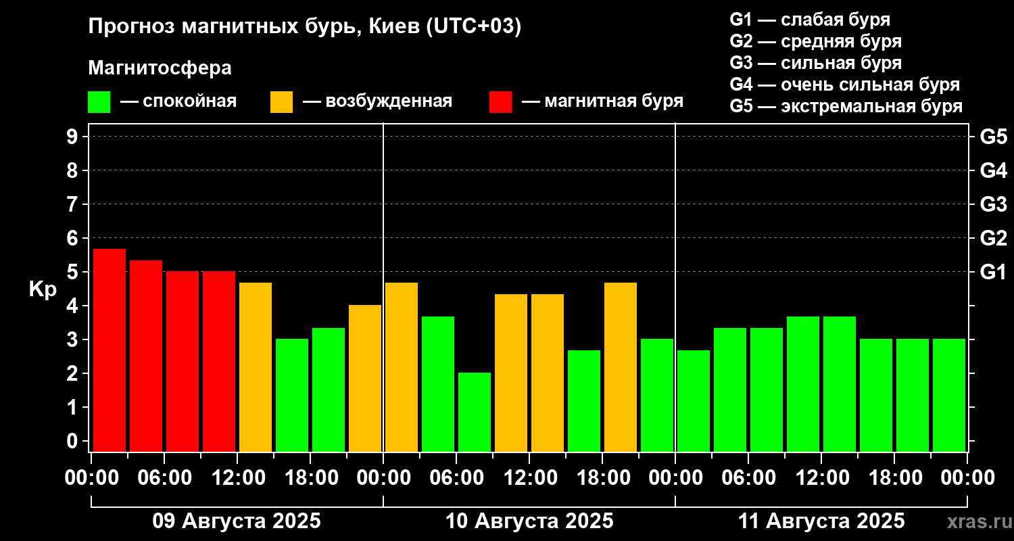
Task: Click the G1 storm level axis label
Action: [x=993, y=272]
